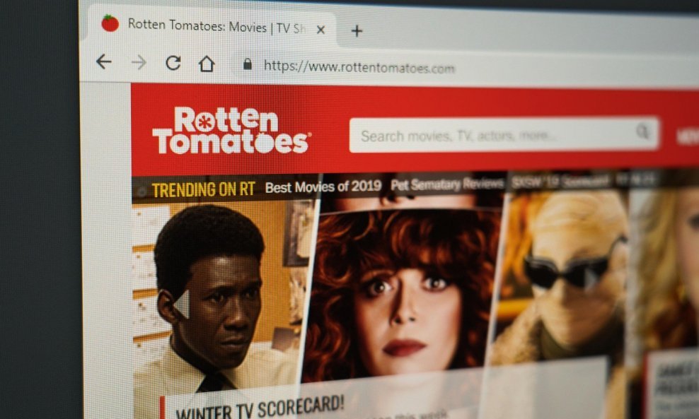Click the browser forward arrow
699x419 pixels.
[139, 62]
